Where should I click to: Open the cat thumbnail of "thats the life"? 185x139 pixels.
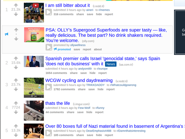pyautogui.click(x=34, y=111)
